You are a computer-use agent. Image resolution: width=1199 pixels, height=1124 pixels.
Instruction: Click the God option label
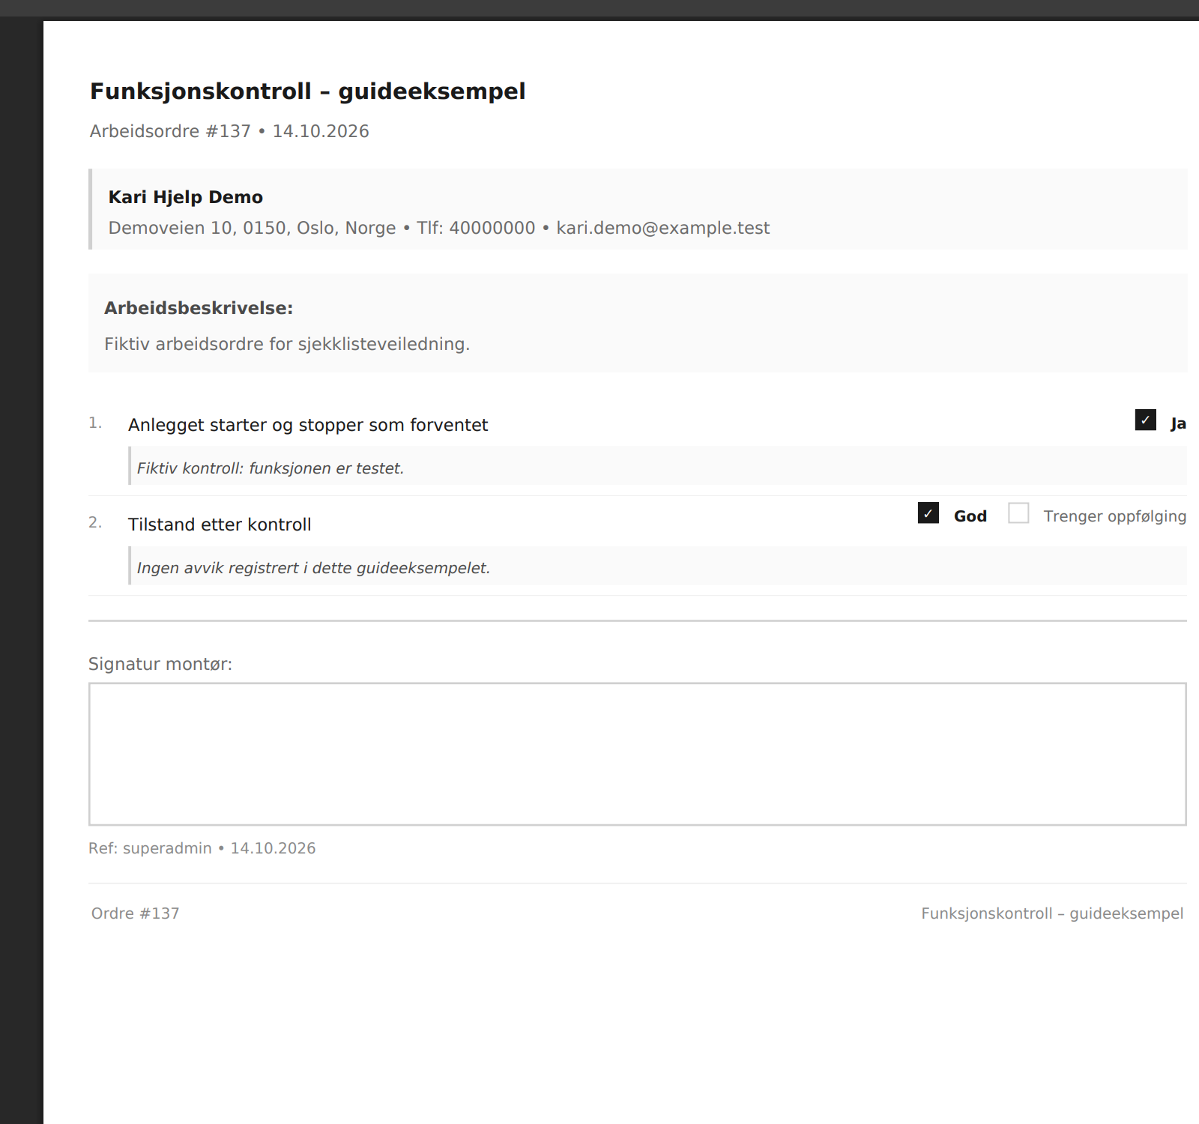[x=970, y=516]
